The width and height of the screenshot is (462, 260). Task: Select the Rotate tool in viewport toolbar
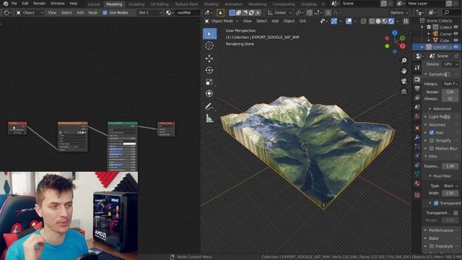pyautogui.click(x=209, y=70)
